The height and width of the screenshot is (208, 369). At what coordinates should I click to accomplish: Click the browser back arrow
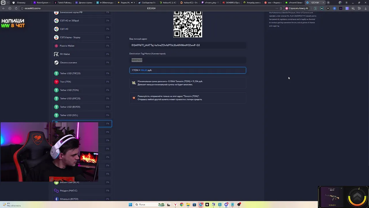coord(3,8)
